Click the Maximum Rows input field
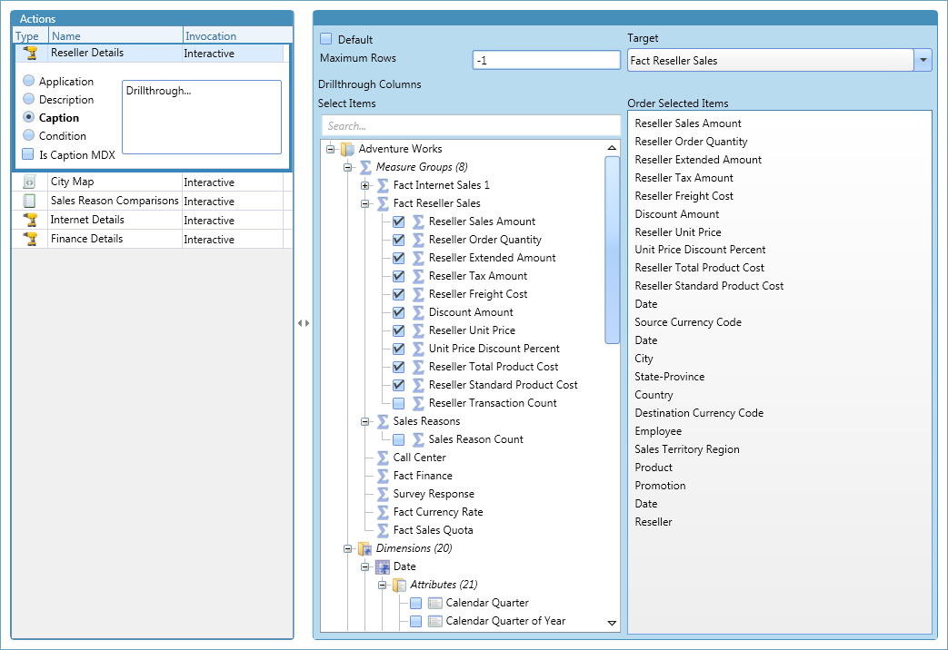This screenshot has width=948, height=650. point(546,60)
